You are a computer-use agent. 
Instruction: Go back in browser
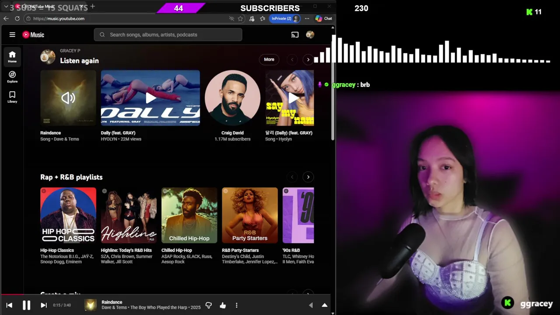(x=6, y=18)
